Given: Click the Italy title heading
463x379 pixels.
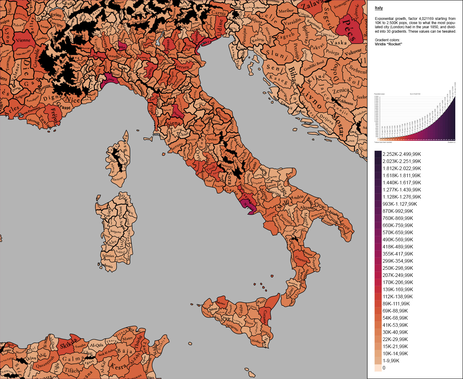Looking at the screenshot, I should pyautogui.click(x=379, y=8).
